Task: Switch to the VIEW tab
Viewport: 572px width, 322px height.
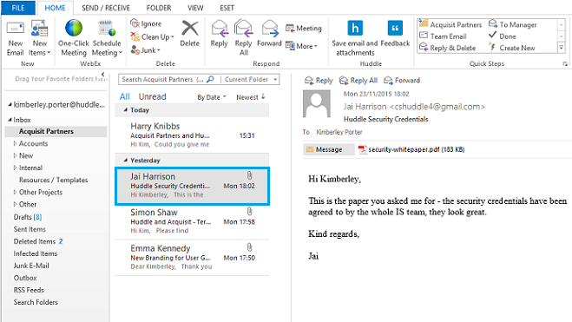Action: click(195, 8)
